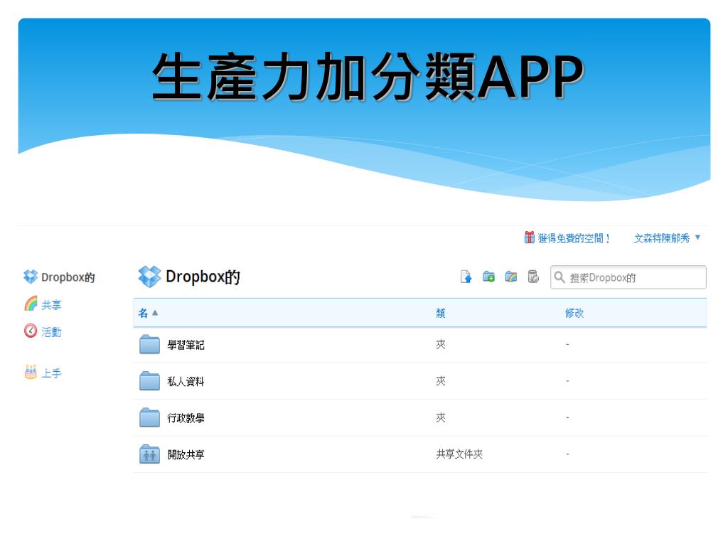Click the new folder icon with green plus
728x546 pixels.
tap(488, 277)
